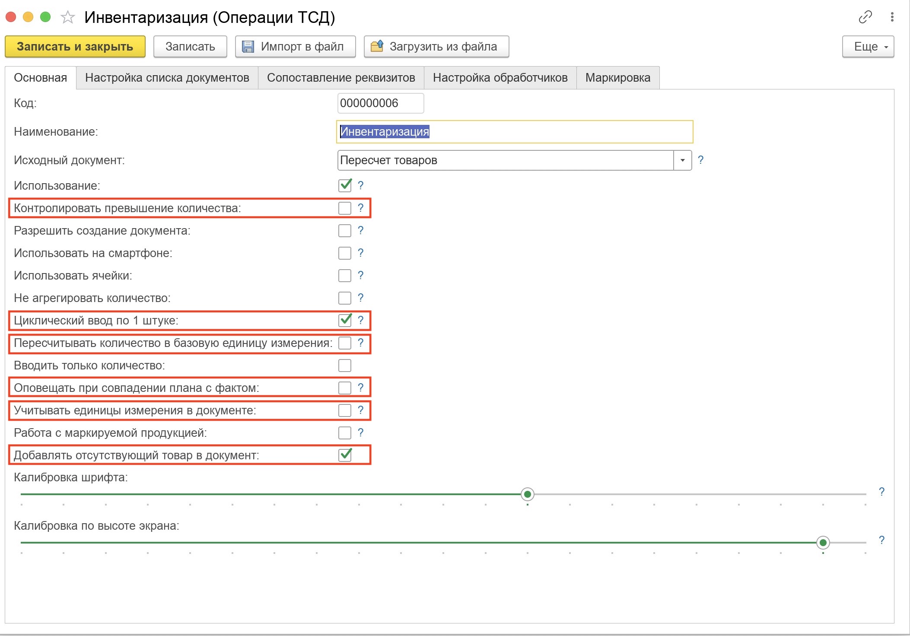This screenshot has height=636, width=910.
Task: Show help for Пересчитывать количество в базовую единицу
Action: (360, 343)
